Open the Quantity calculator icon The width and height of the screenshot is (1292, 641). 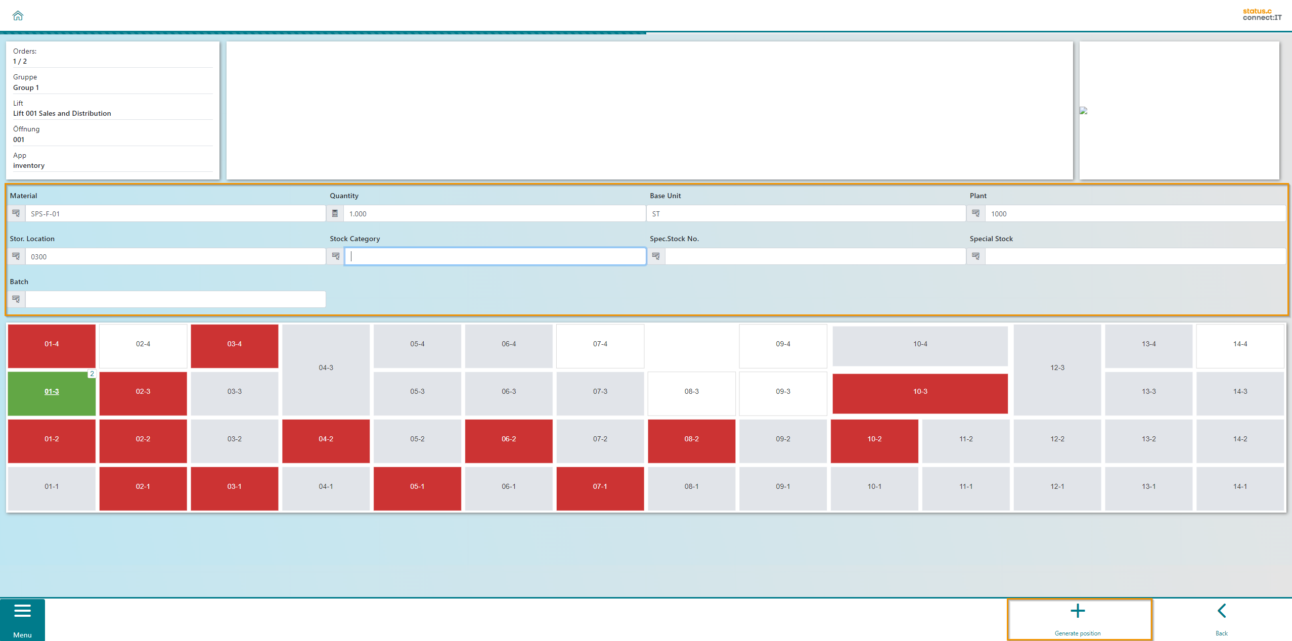(x=335, y=213)
